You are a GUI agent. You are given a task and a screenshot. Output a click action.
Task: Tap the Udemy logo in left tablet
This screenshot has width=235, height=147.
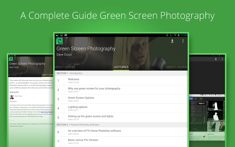[11, 59]
